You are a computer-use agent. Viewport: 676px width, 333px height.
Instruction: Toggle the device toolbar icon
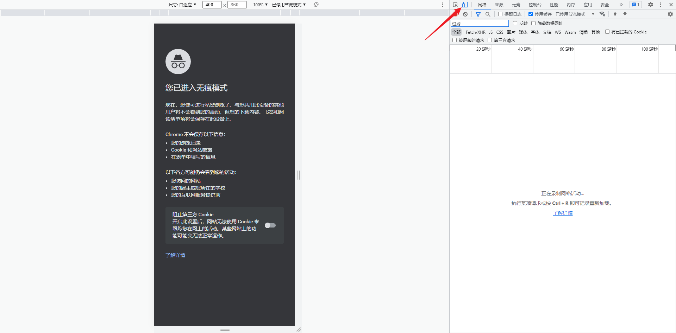465,5
